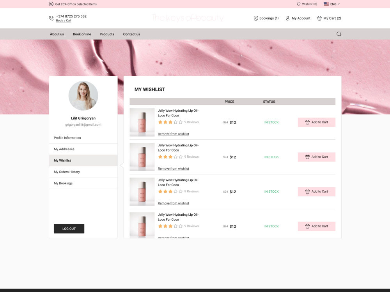Click the fourth wishlist product thumbnail
390x292 pixels.
point(142,225)
